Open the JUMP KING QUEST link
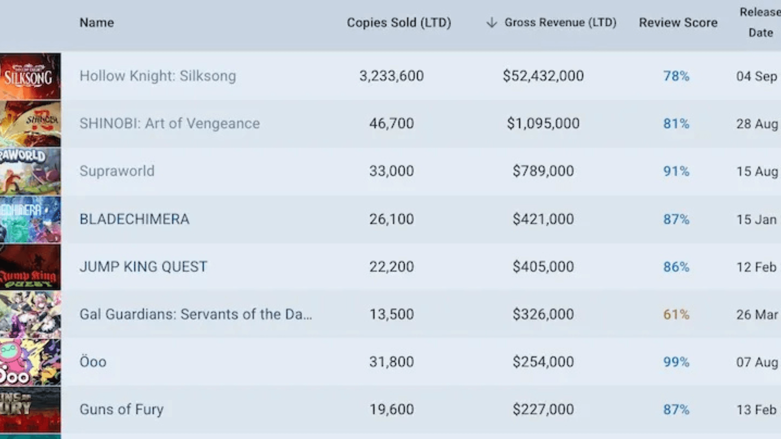The width and height of the screenshot is (781, 439). 143,267
